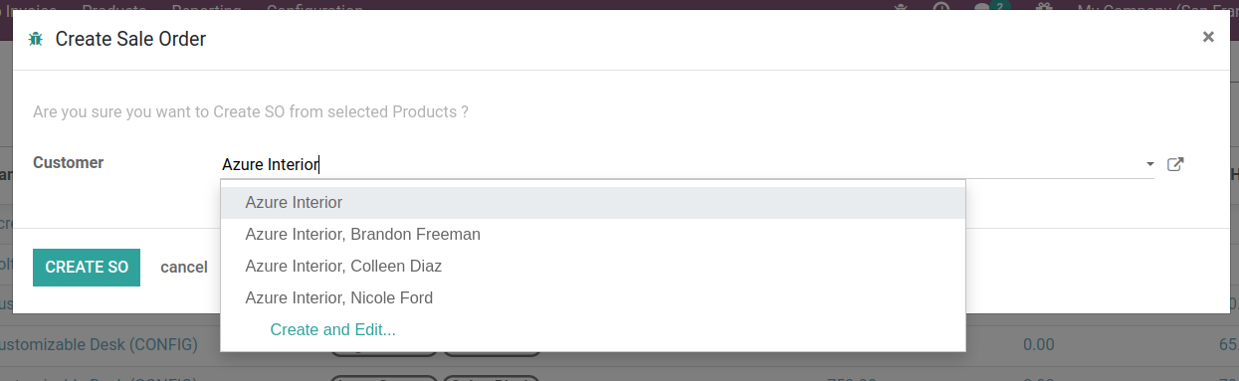Viewport: 1239px width, 381px height.
Task: Open the external link icon for Customer
Action: coord(1174,164)
